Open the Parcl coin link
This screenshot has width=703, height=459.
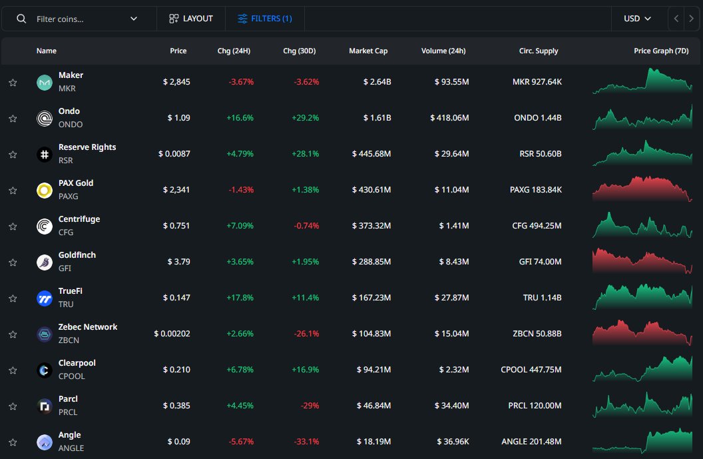68,398
